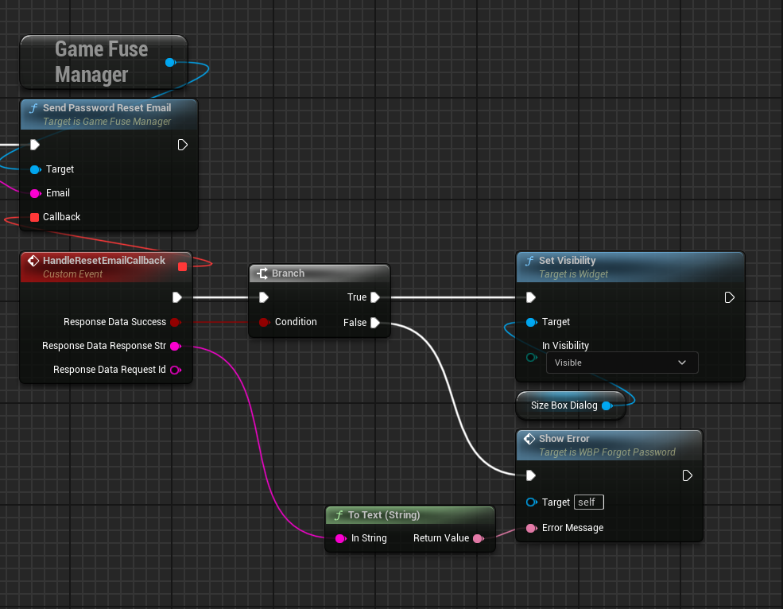Viewport: 783px width, 609px height.
Task: Click the Branch Condition input pin
Action: (x=264, y=322)
